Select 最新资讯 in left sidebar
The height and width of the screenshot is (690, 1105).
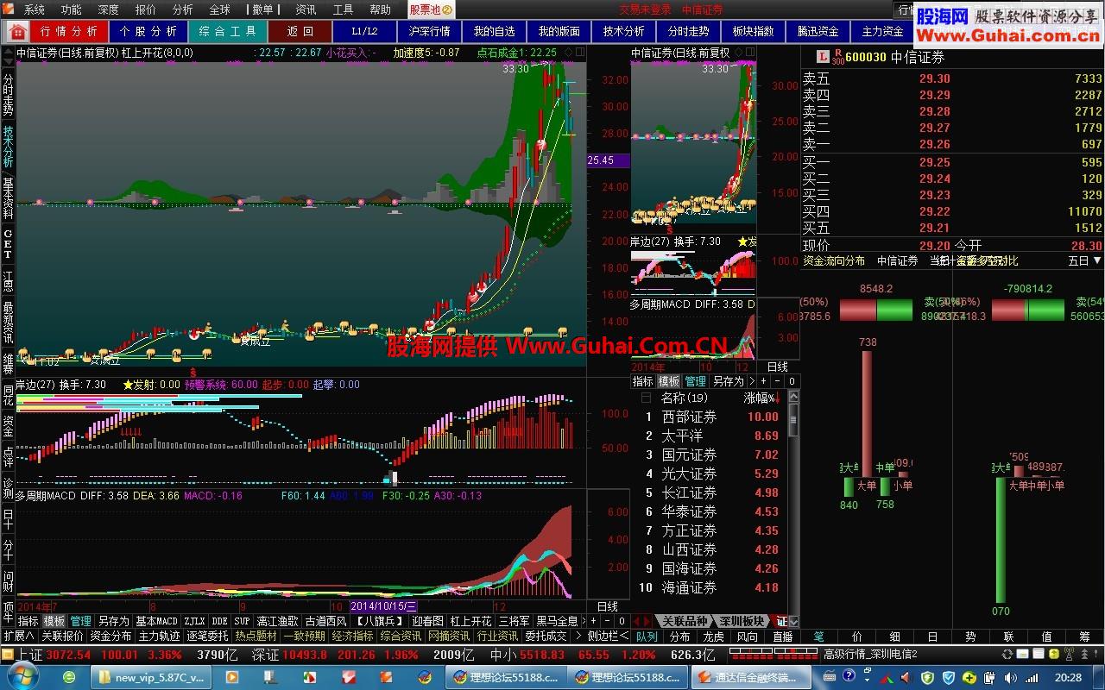[x=8, y=321]
